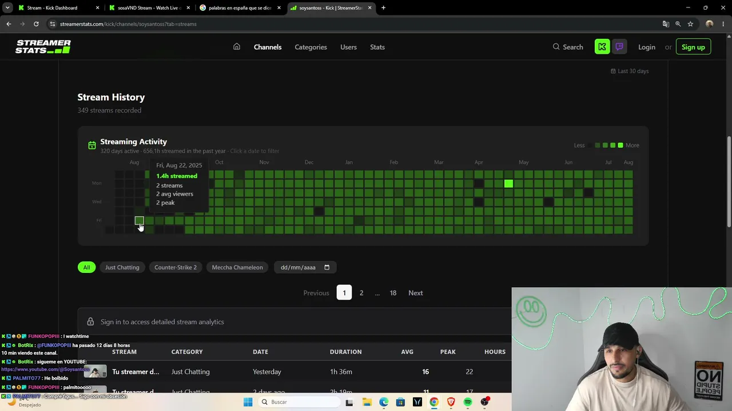Open the Chrome three-dot menu

[x=722, y=24]
